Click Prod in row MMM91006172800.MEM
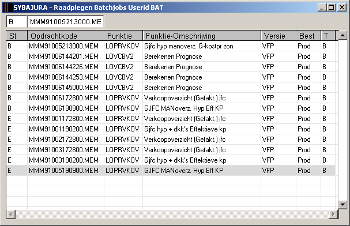This screenshot has height=226, width=350. click(304, 98)
